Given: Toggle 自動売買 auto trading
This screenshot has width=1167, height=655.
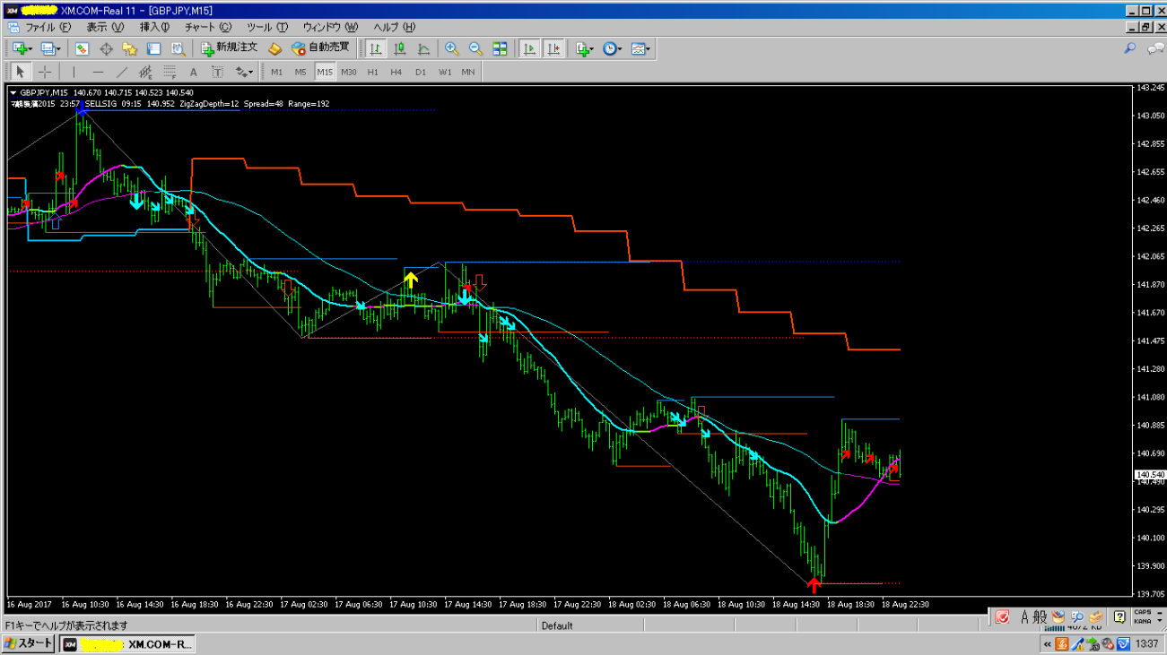Looking at the screenshot, I should point(321,49).
